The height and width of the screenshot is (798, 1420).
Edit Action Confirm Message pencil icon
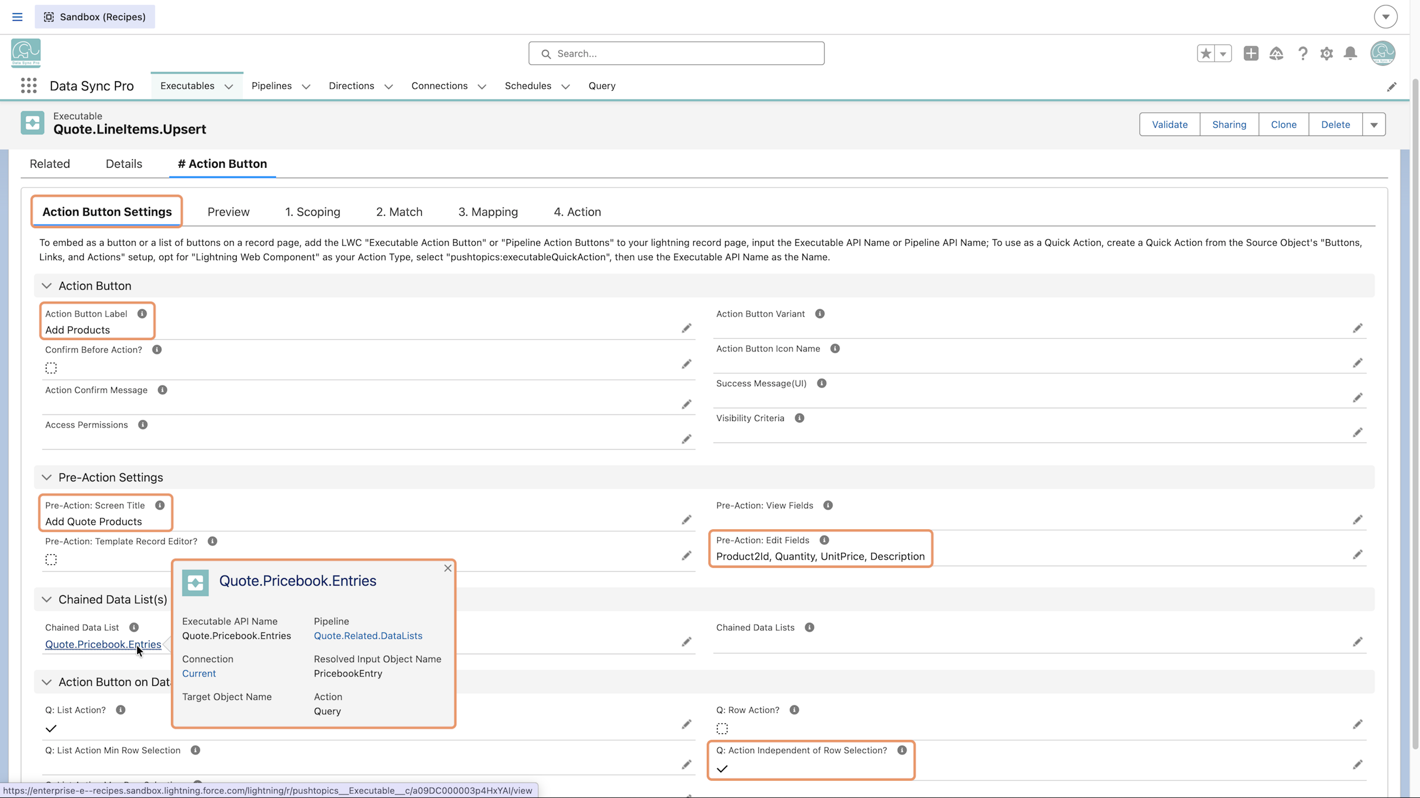[686, 404]
